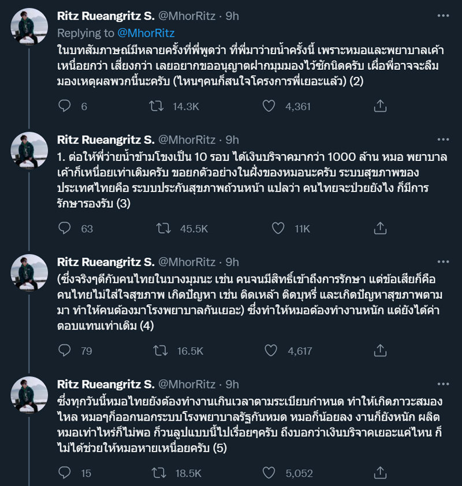Share the tweet ending with (5)
Screen dimensions: 462x486
pos(380,473)
